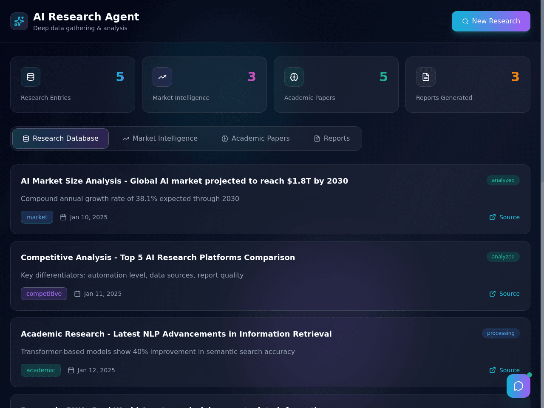Click the 'academic' category tag
The image size is (544, 408).
(41, 370)
